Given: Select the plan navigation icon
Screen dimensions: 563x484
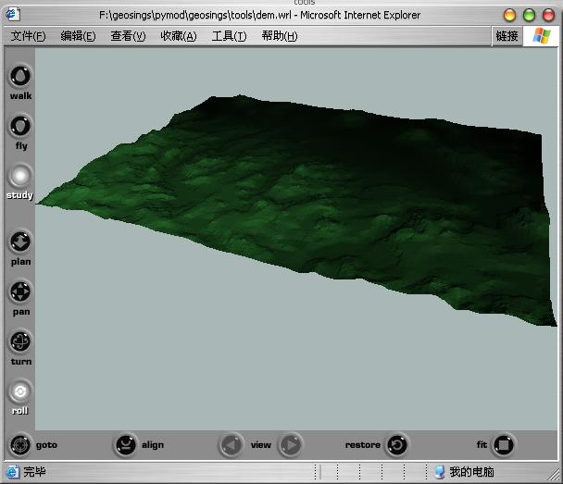Looking at the screenshot, I should (x=20, y=242).
